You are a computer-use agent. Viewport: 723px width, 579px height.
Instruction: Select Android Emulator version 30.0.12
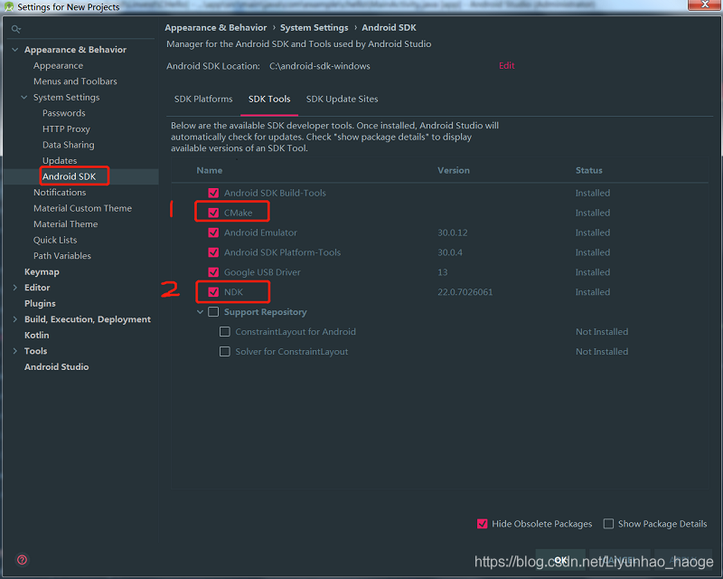pyautogui.click(x=453, y=233)
